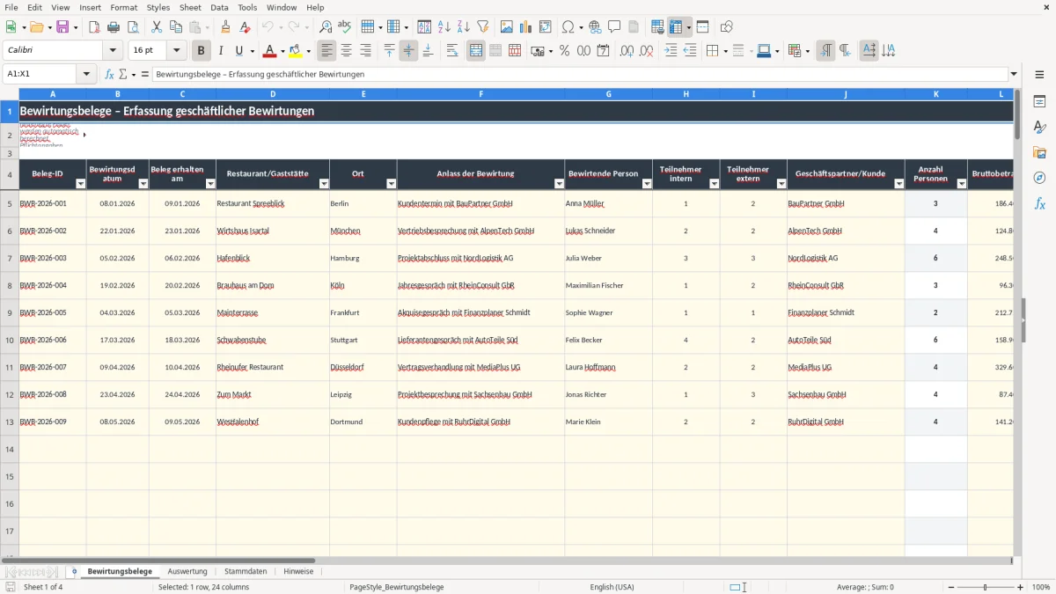
Task: Select column F header
Action: coord(480,94)
